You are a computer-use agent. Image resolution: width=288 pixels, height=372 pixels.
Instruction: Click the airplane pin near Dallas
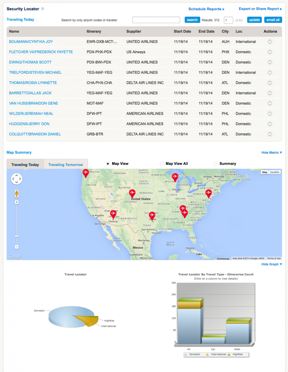(x=152, y=216)
